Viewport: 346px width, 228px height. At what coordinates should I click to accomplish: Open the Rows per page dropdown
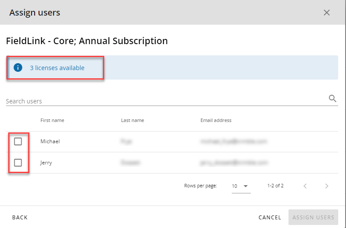coord(241,186)
